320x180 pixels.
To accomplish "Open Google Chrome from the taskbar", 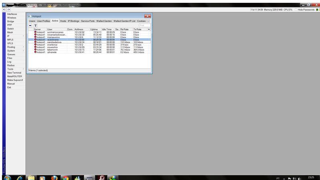I will (66, 178).
